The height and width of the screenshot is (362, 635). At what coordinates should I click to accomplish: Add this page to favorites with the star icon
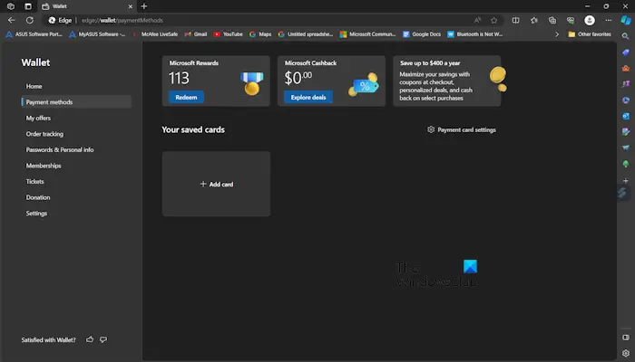pos(493,20)
